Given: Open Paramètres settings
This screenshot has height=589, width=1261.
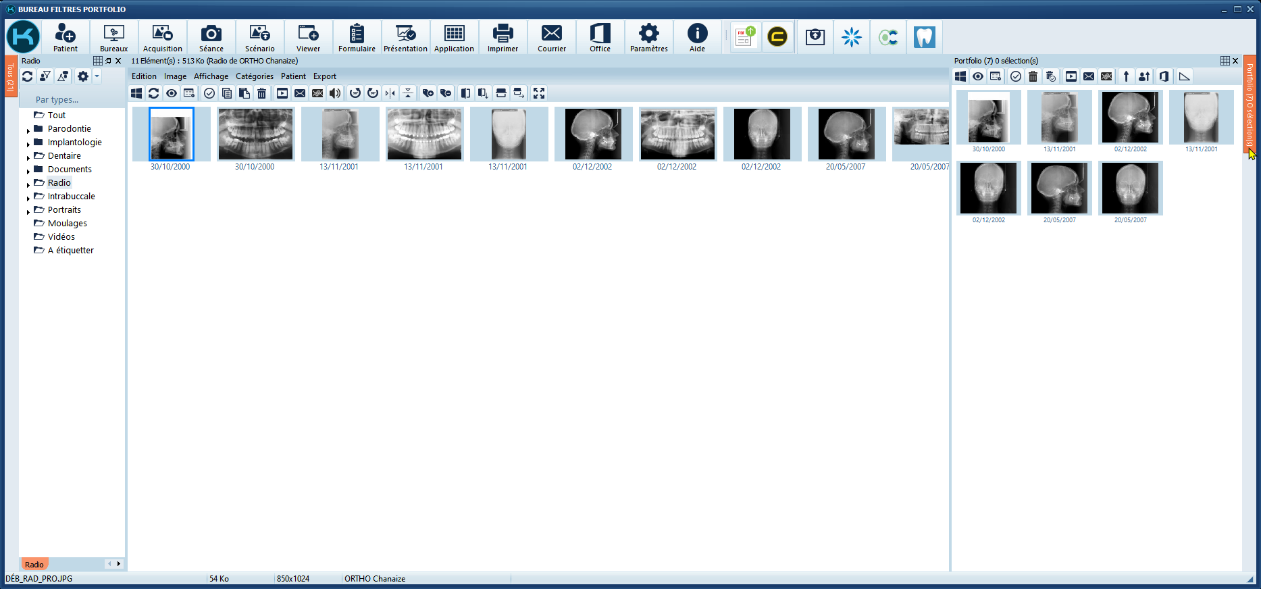Looking at the screenshot, I should pos(648,37).
